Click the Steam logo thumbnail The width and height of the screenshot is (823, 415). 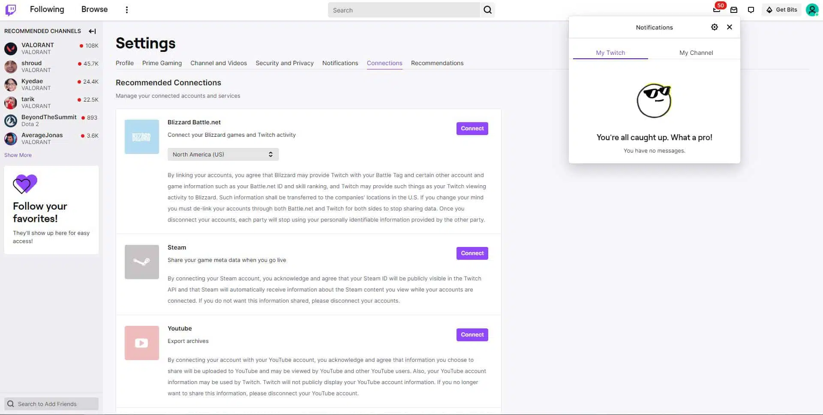click(142, 262)
